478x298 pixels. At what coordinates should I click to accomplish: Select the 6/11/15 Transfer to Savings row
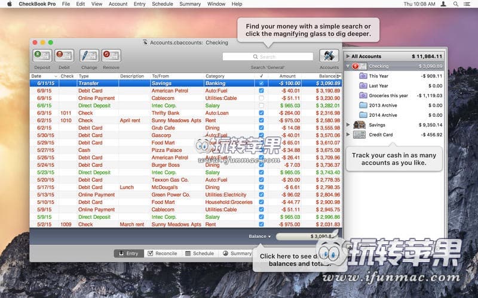pos(186,83)
